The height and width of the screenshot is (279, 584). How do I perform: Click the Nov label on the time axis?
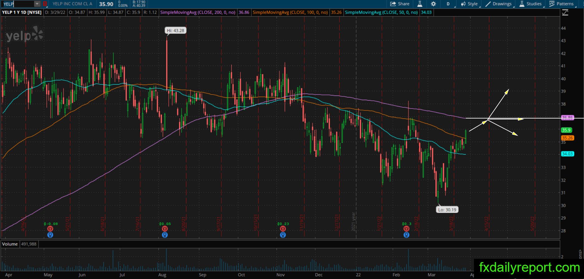(x=281, y=275)
